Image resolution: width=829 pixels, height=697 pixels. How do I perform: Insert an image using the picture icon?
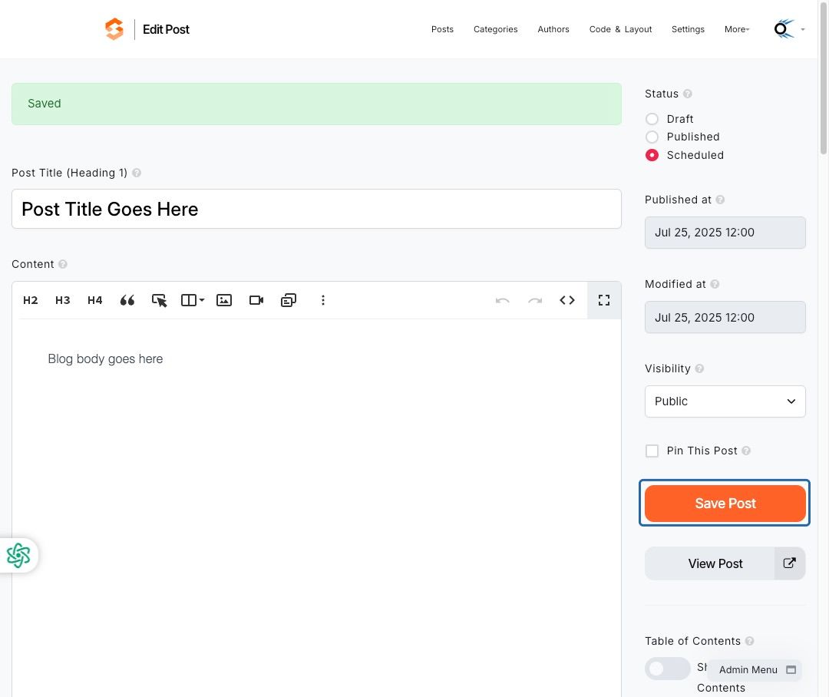click(x=224, y=300)
